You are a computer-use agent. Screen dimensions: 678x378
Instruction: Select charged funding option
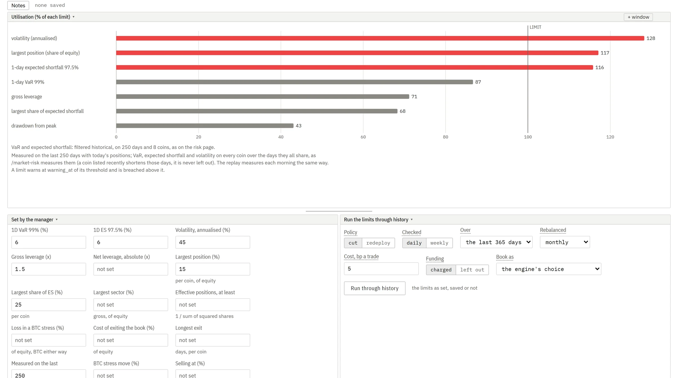click(441, 270)
